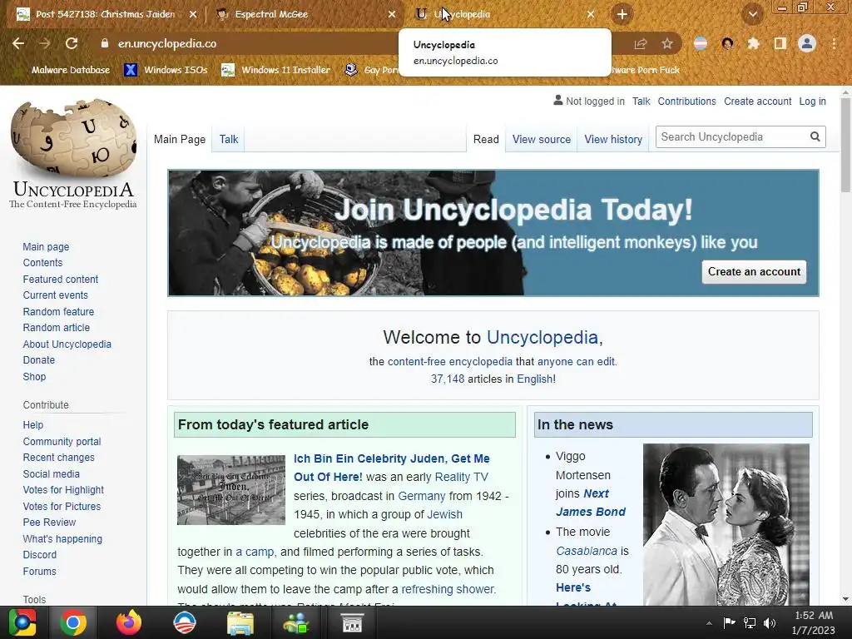This screenshot has width=852, height=639.
Task: Open the Chrome three-dot menu
Action: [834, 43]
